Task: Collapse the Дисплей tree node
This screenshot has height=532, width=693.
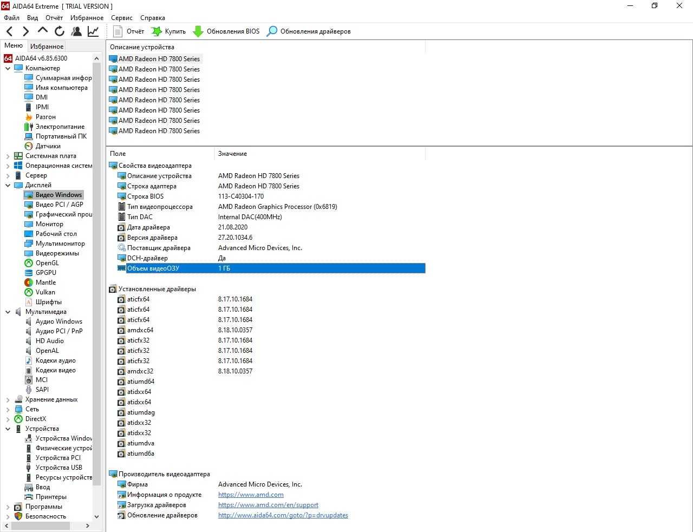Action: 8,185
